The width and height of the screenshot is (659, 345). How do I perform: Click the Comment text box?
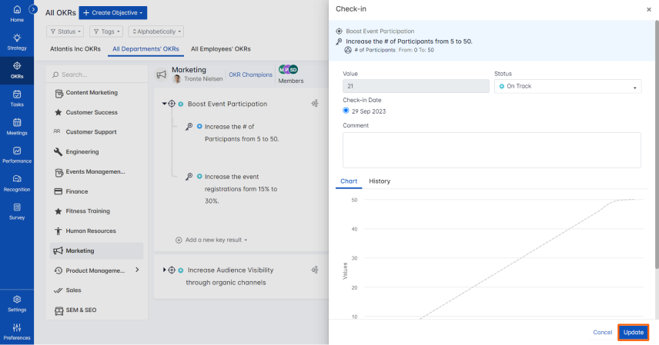tap(492, 150)
